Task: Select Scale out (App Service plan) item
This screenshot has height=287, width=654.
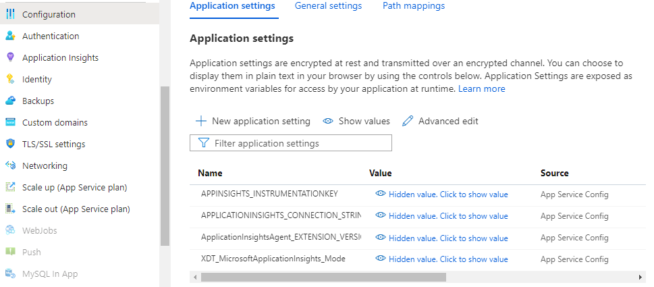Action: 76,209
